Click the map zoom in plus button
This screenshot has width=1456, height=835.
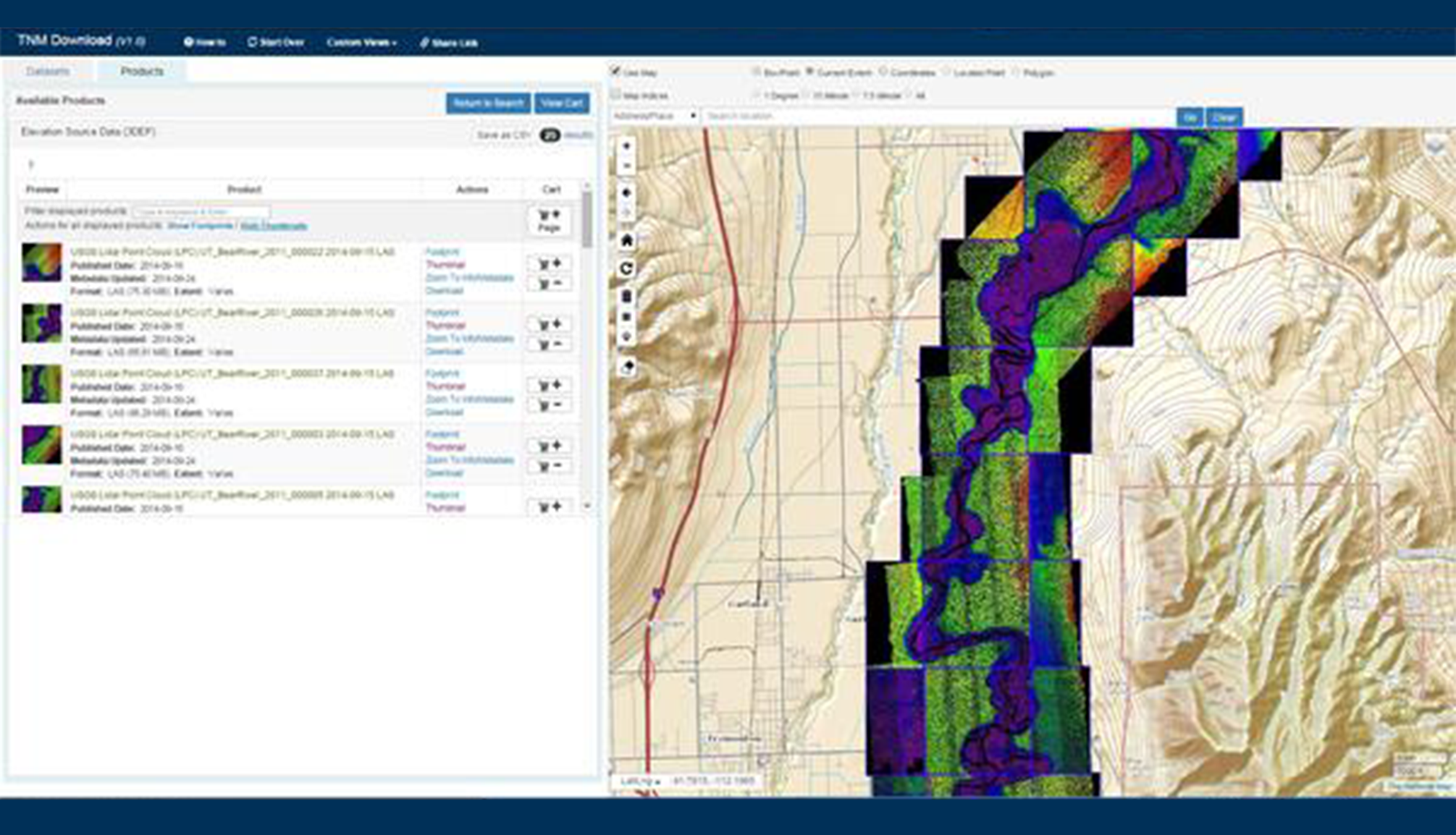[627, 146]
